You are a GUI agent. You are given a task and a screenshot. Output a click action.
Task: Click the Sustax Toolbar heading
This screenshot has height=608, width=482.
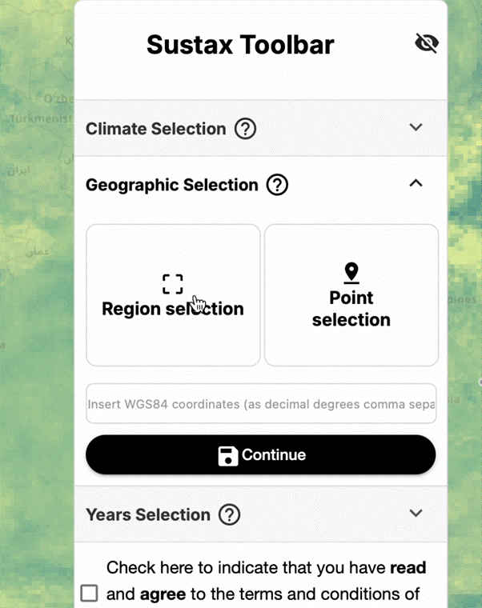pos(239,45)
